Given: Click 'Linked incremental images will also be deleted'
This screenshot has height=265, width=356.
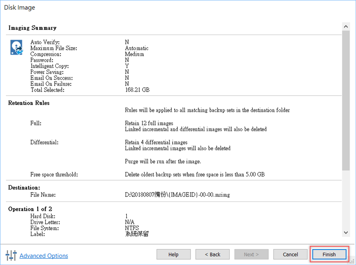Looking at the screenshot, I should [x=178, y=148].
